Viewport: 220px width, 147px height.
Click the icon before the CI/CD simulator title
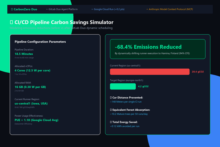point(11,22)
